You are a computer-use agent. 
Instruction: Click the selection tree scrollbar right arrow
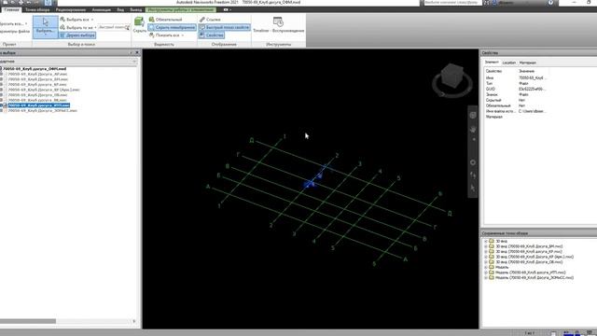133,321
